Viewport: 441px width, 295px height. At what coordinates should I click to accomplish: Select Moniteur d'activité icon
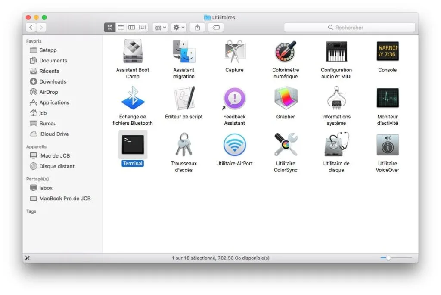click(x=388, y=98)
